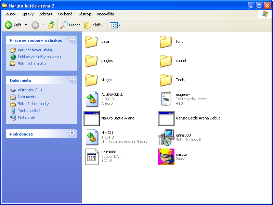Click the green Zpět back arrow

point(8,25)
